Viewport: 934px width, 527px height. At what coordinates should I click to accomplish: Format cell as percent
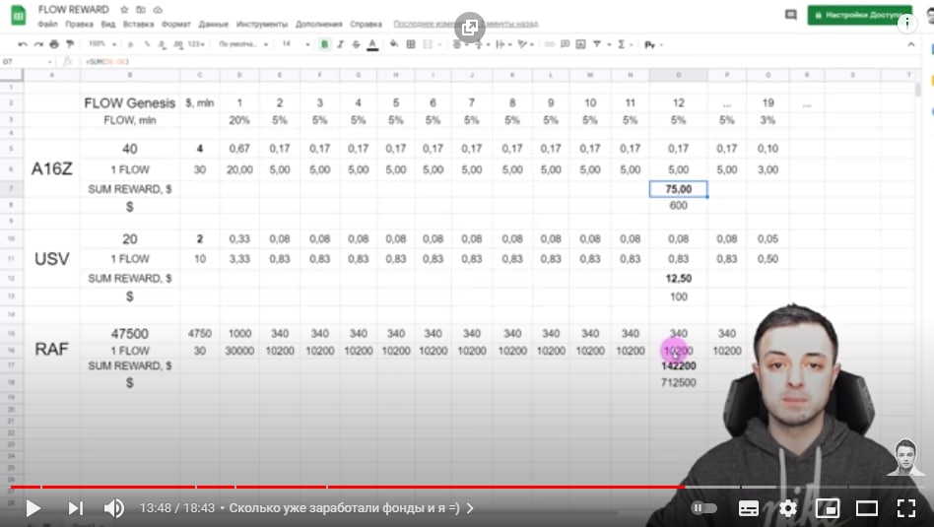click(147, 44)
